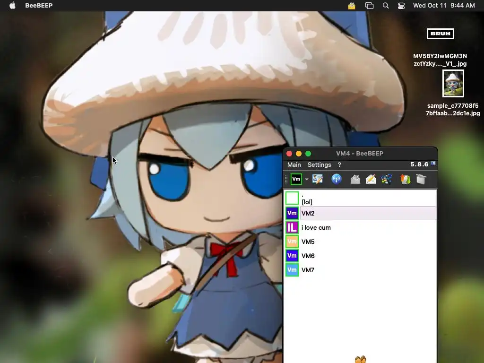
Task: Open the Apple menu
Action: coord(12,5)
